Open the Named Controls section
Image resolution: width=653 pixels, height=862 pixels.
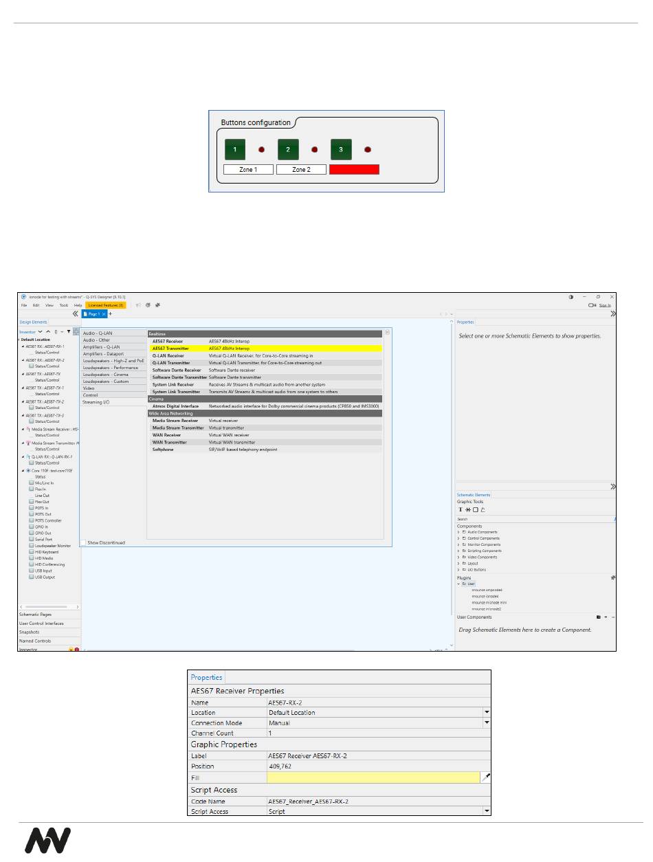[49, 641]
